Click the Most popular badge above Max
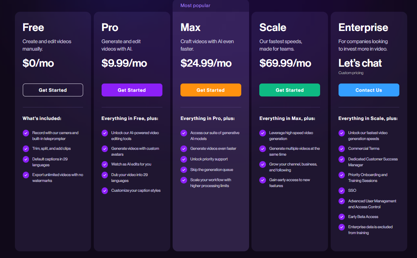Viewport: 417px width, 258px height. coord(195,5)
